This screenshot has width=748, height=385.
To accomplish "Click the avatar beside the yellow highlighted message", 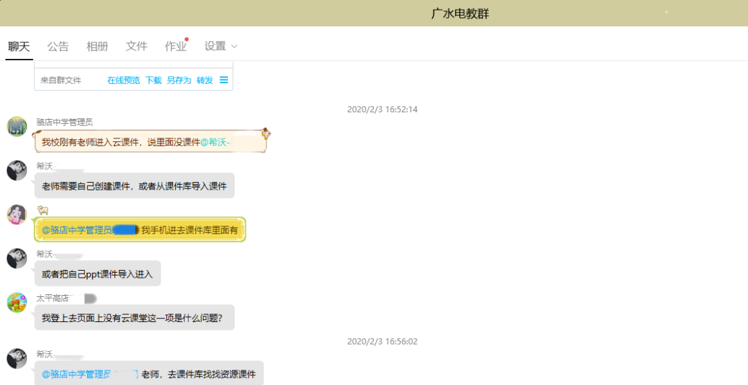I will tap(17, 215).
